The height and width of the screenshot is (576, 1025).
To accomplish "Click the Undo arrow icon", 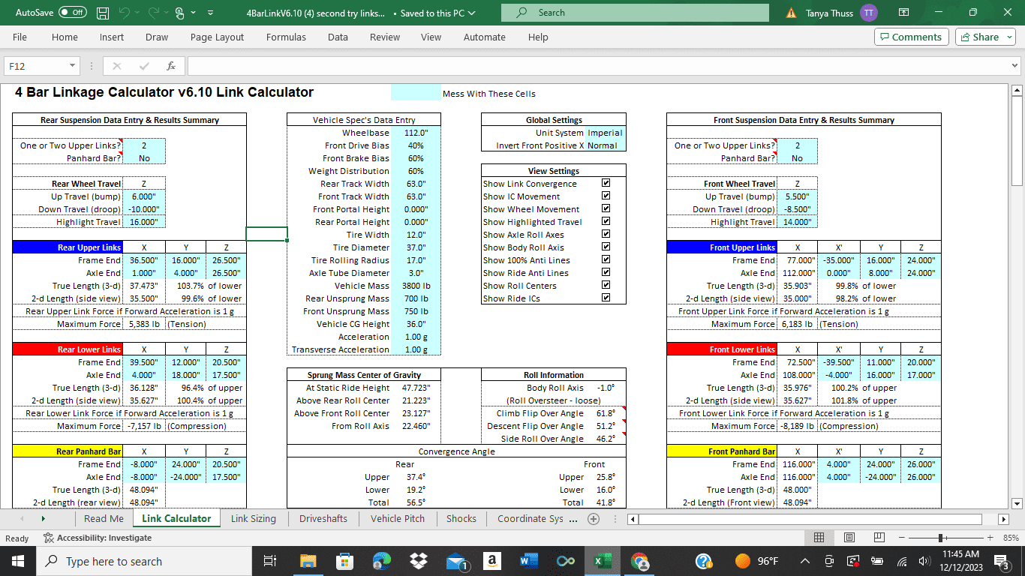I will tap(125, 13).
